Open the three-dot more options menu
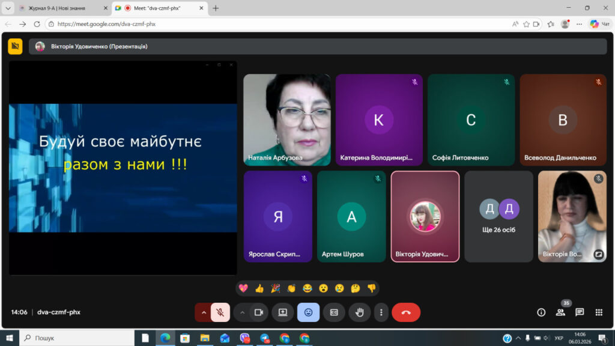 tap(381, 312)
